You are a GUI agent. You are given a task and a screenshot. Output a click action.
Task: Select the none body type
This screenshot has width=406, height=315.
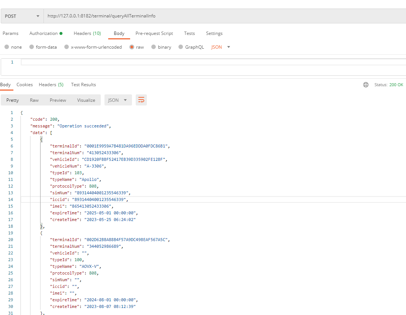[7, 47]
